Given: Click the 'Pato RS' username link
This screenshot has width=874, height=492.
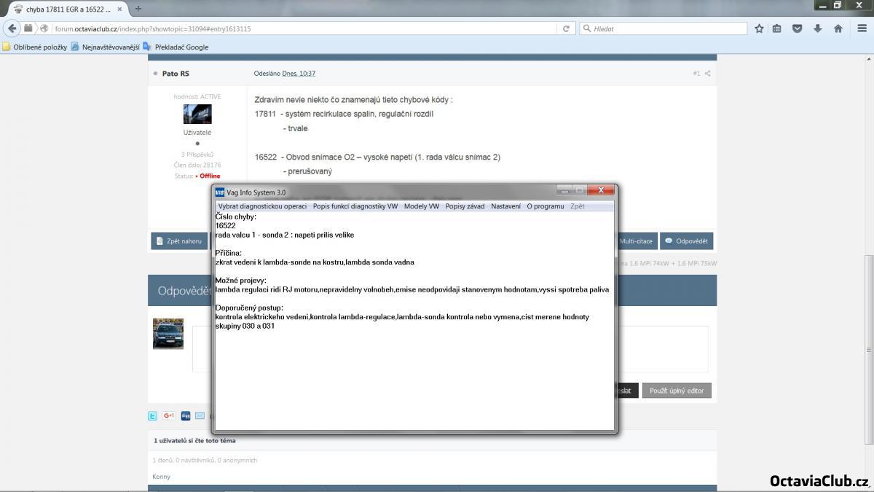Looking at the screenshot, I should 176,74.
